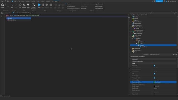
Task: Click the small run arrow in title bar
Action: pyautogui.click(x=13, y=1)
